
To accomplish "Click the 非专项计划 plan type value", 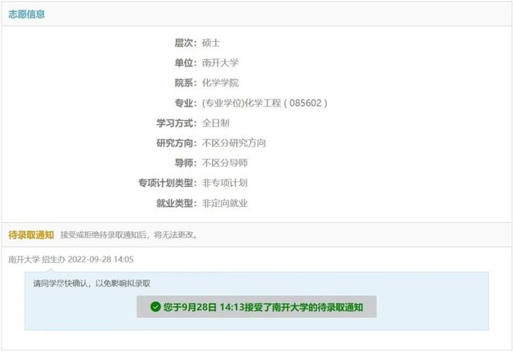I will coord(225,183).
